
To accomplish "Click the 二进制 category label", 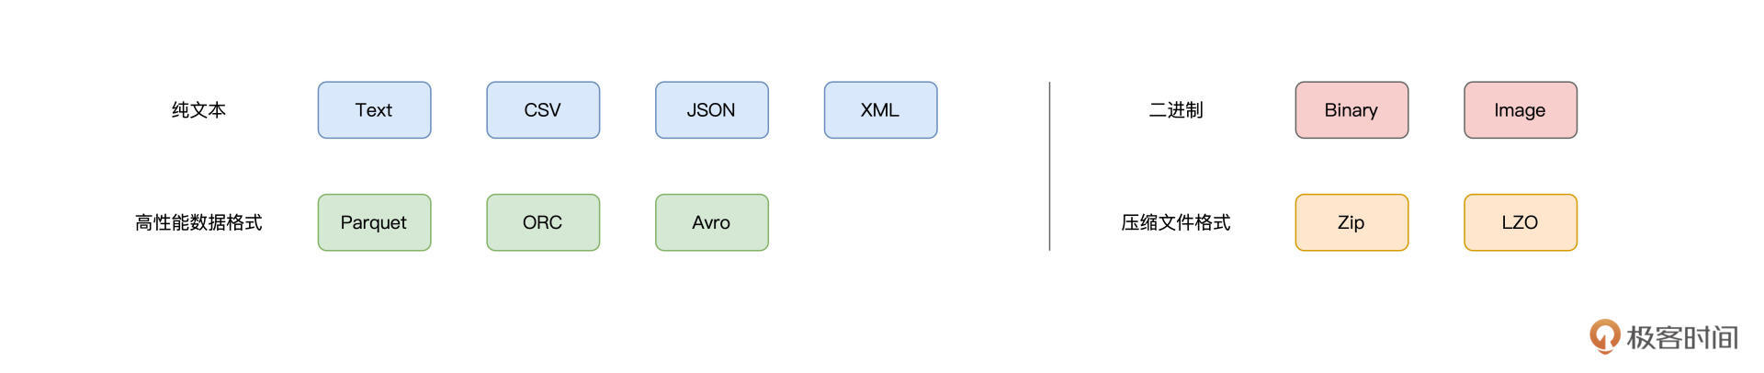I will (x=1175, y=110).
